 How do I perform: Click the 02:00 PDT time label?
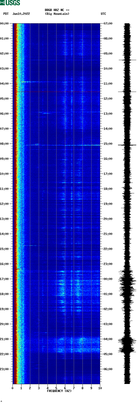pyautogui.click(x=4, y=54)
